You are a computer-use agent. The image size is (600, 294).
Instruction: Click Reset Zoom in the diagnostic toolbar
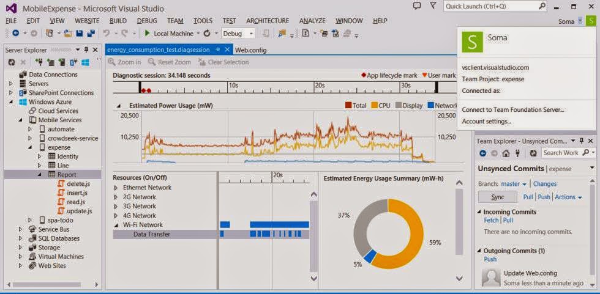(x=169, y=62)
